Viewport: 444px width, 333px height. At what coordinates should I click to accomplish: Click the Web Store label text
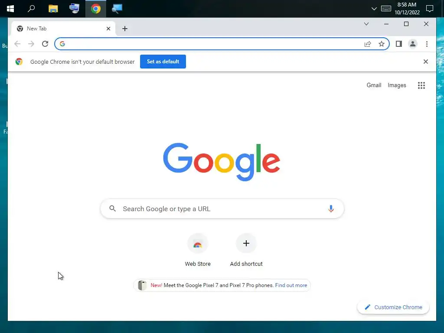click(198, 264)
